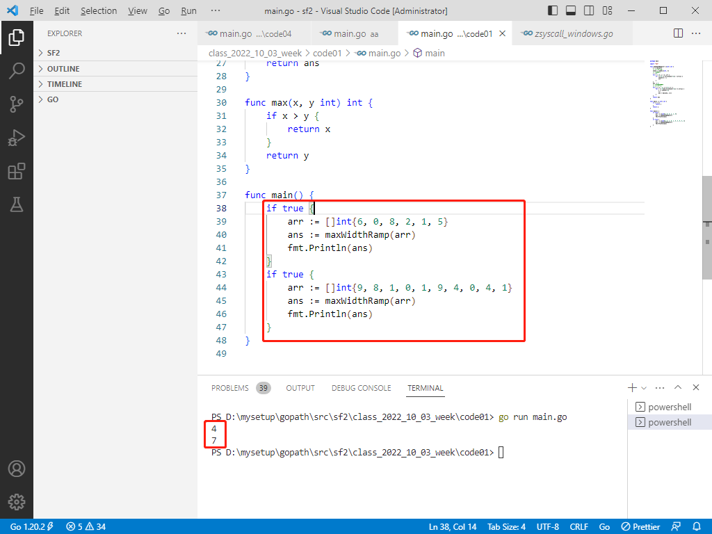Open notifications bell icon
This screenshot has height=534, width=712.
[x=697, y=527]
